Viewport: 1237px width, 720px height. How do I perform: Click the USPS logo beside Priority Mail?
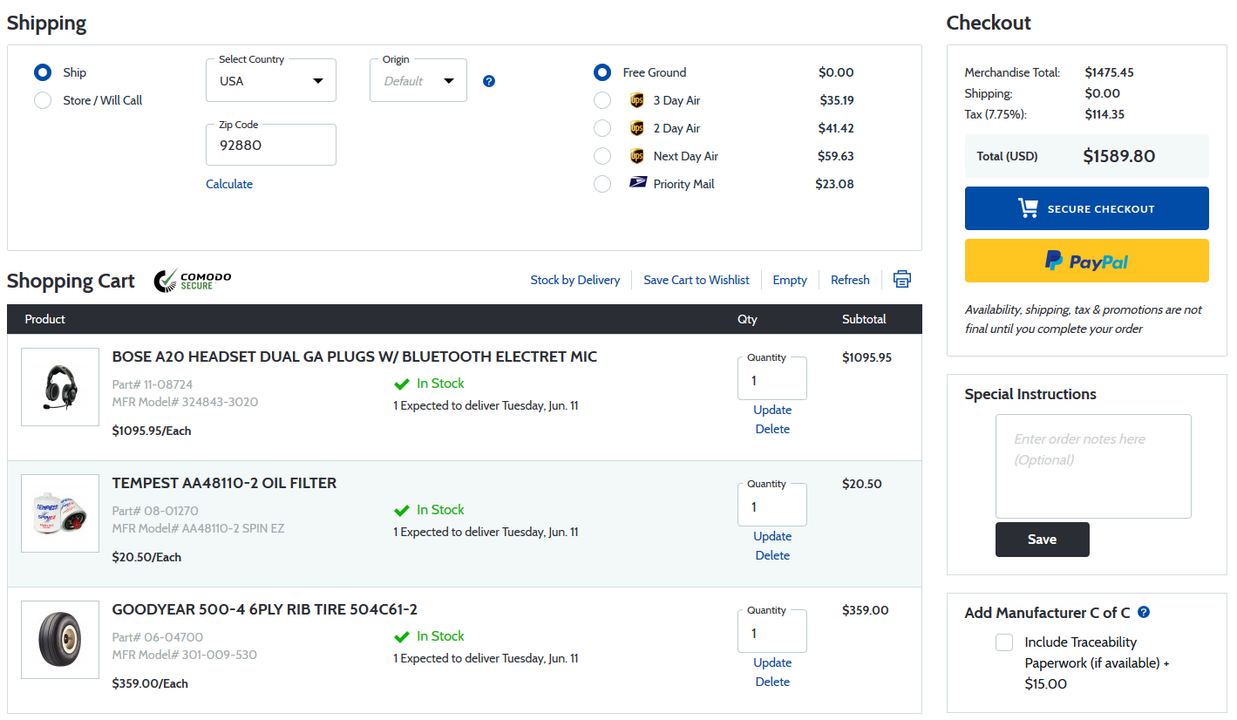[x=638, y=184]
